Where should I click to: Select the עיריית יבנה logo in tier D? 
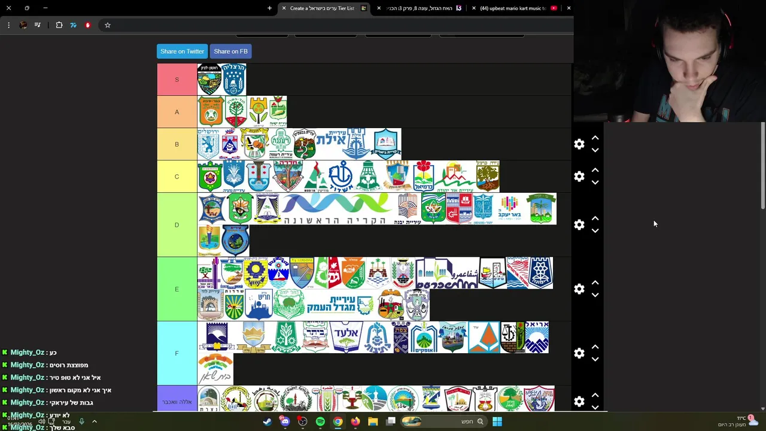[407, 209]
